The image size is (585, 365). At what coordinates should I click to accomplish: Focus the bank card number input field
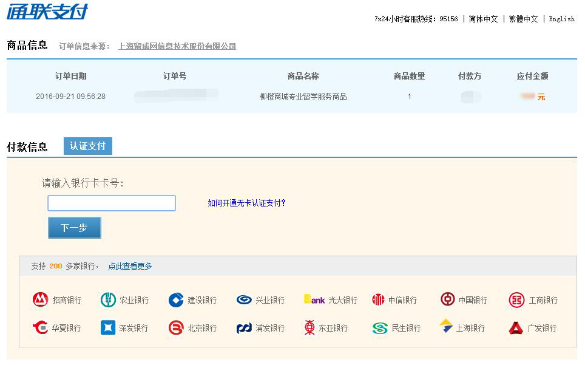pyautogui.click(x=112, y=203)
